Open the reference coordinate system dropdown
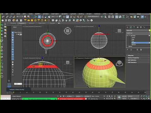 tap(54, 17)
